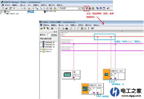Expand the Subnets folder in catalog tree
This screenshot has width=144, height=99.
(x=41, y=51)
